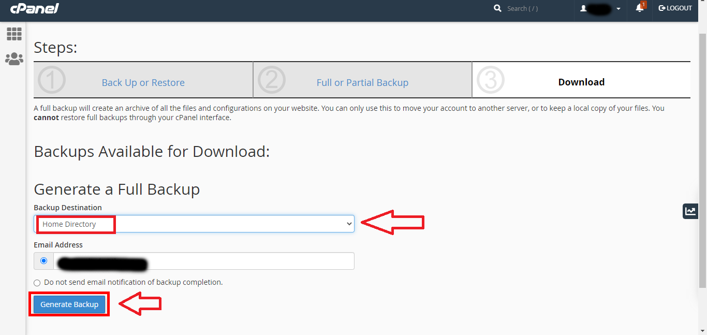Screen dimensions: 707x335
Task: Open User Manager people icon in sidebar
Action: tap(14, 59)
